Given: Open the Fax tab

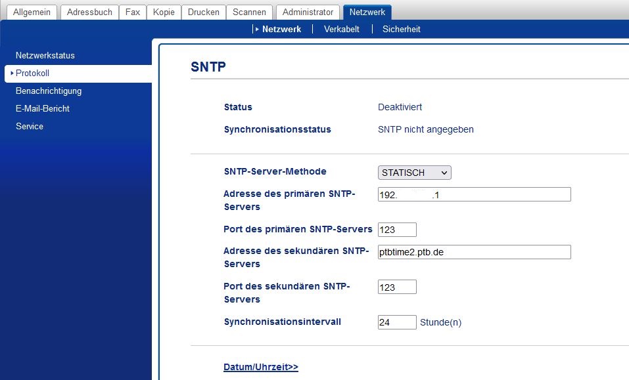Looking at the screenshot, I should tap(133, 12).
